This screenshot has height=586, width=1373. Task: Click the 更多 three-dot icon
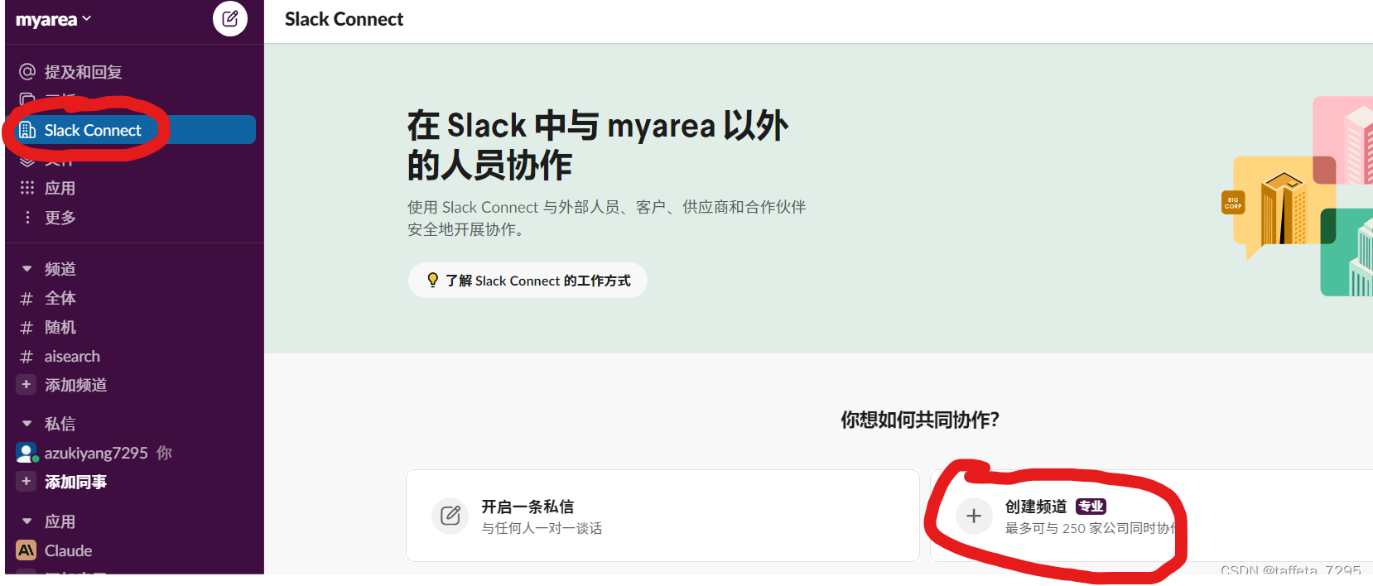click(x=27, y=217)
